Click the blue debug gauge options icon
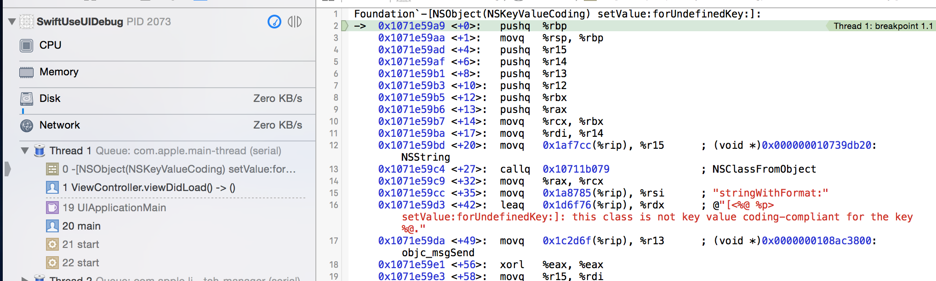This screenshot has width=936, height=281. pos(274,22)
